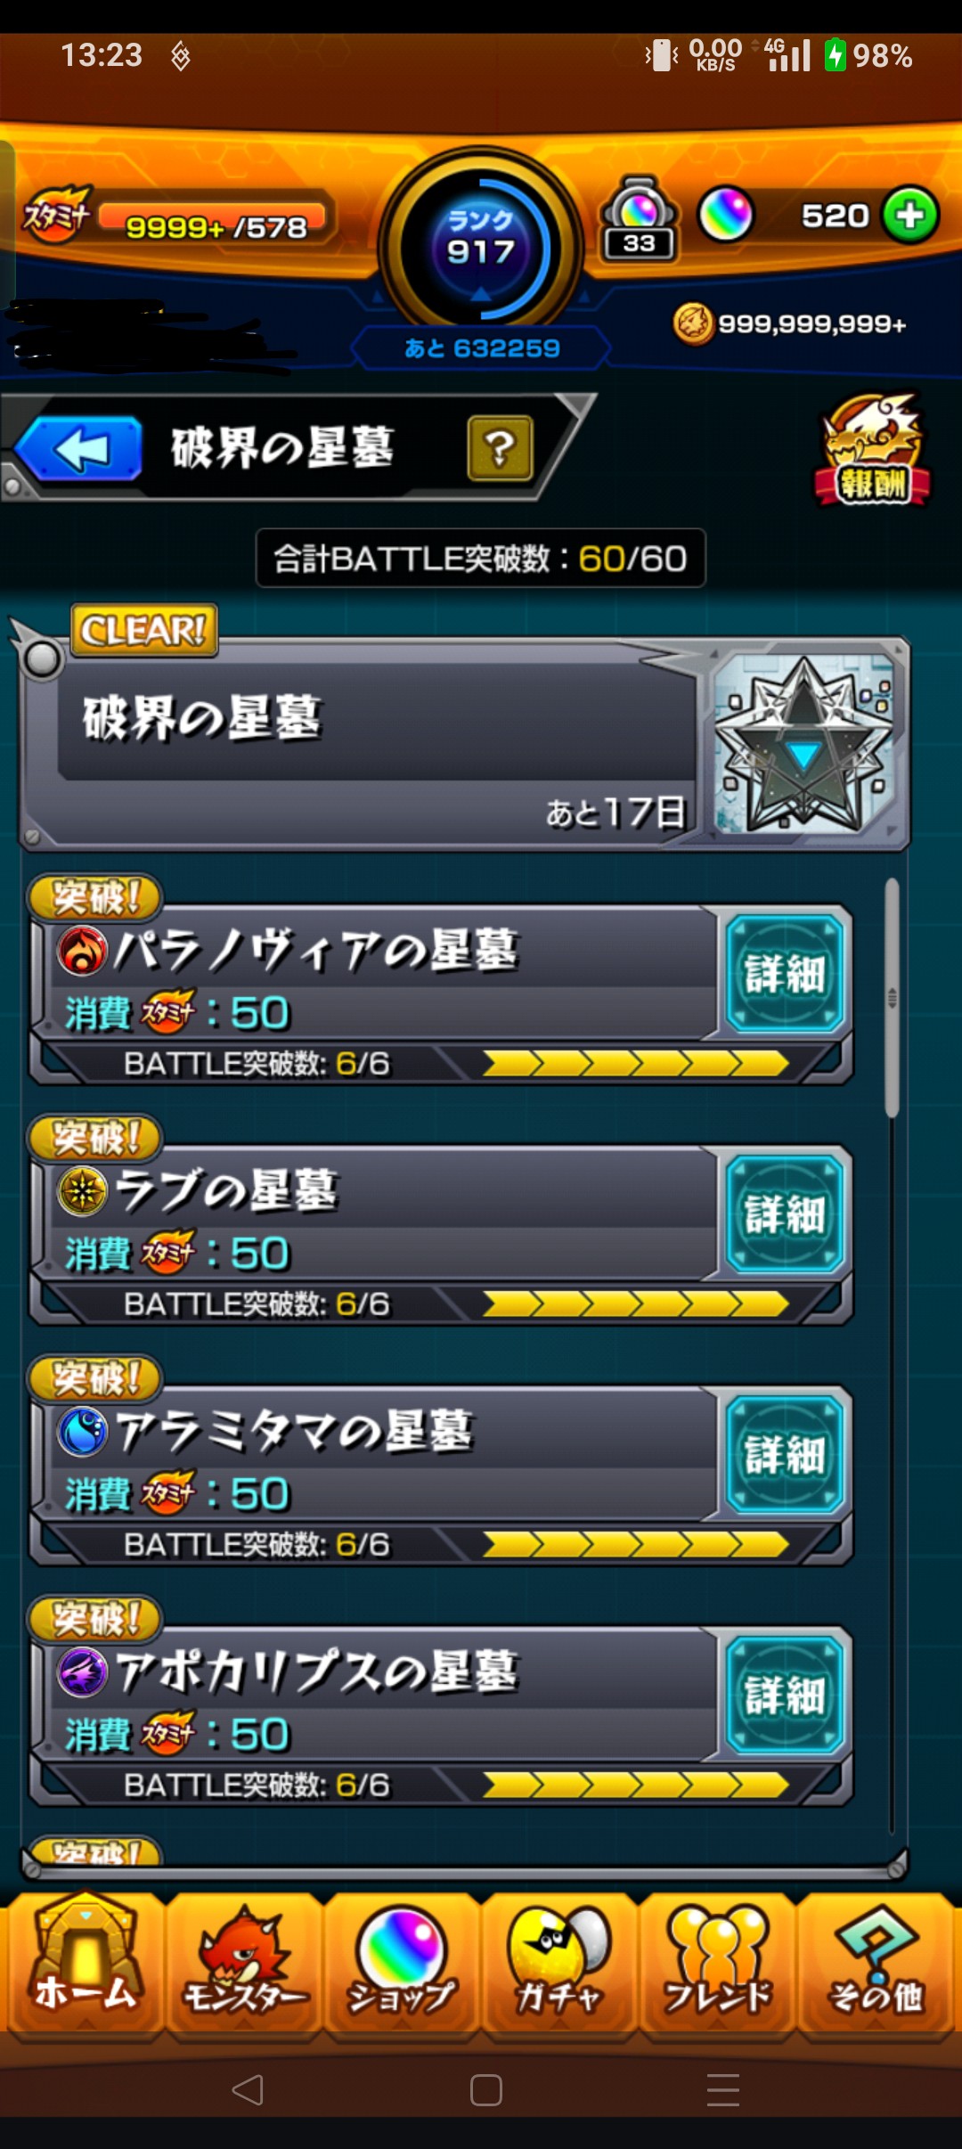Tap the star emblem thumbnail of 破界の星墓
Screen dimensions: 962x2149
(805, 743)
